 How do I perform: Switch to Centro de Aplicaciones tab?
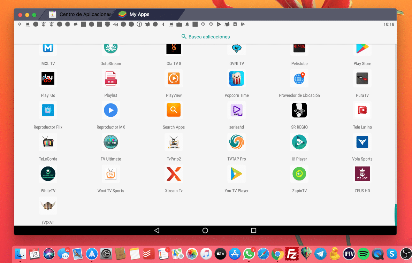tap(80, 15)
